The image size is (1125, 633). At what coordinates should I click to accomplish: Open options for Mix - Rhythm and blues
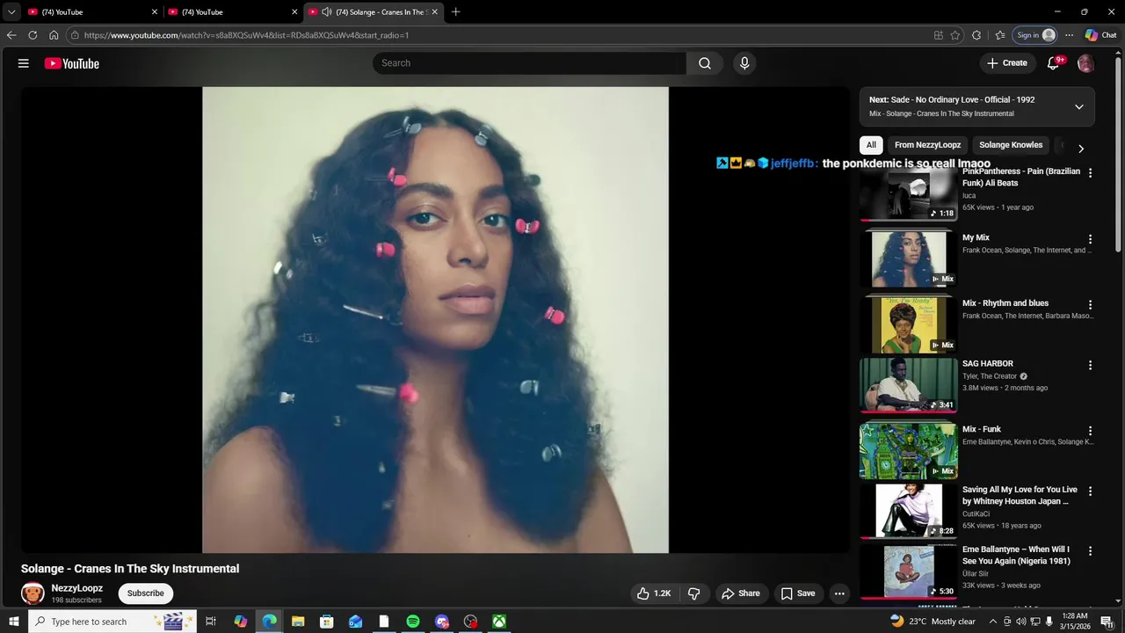tap(1090, 305)
